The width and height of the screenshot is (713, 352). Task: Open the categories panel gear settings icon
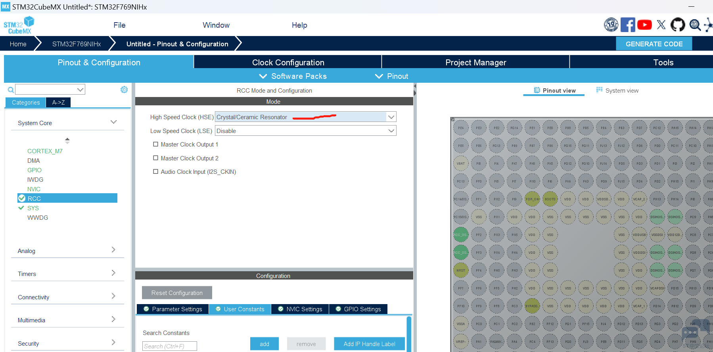pos(124,89)
